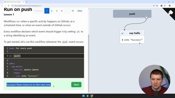Follow the 'run' link in lesson text
Screen dimensions: 175x98
18,21
